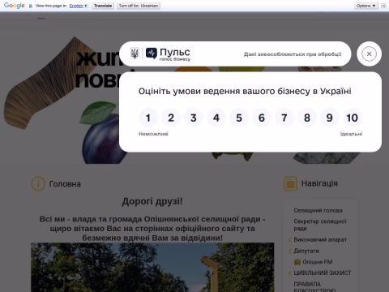Close the Пульс survey popup
The image size is (389, 292).
point(369,54)
